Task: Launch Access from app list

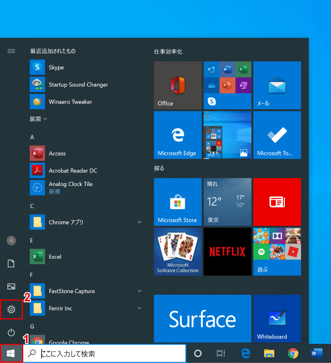Action: click(86, 153)
